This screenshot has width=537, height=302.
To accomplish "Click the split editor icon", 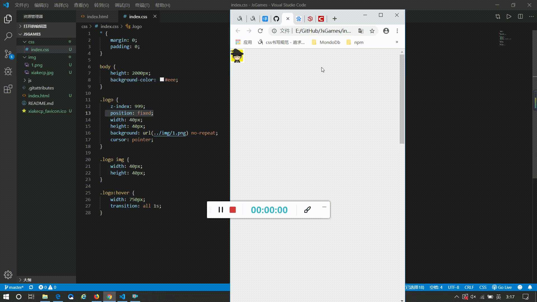I will click(x=520, y=16).
